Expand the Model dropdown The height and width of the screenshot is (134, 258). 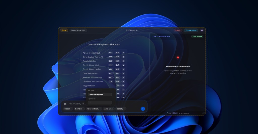click(x=68, y=109)
